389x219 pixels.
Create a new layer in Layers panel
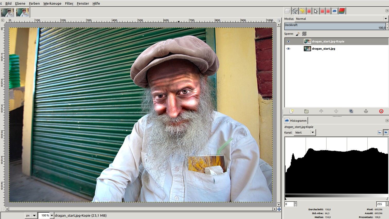291,111
